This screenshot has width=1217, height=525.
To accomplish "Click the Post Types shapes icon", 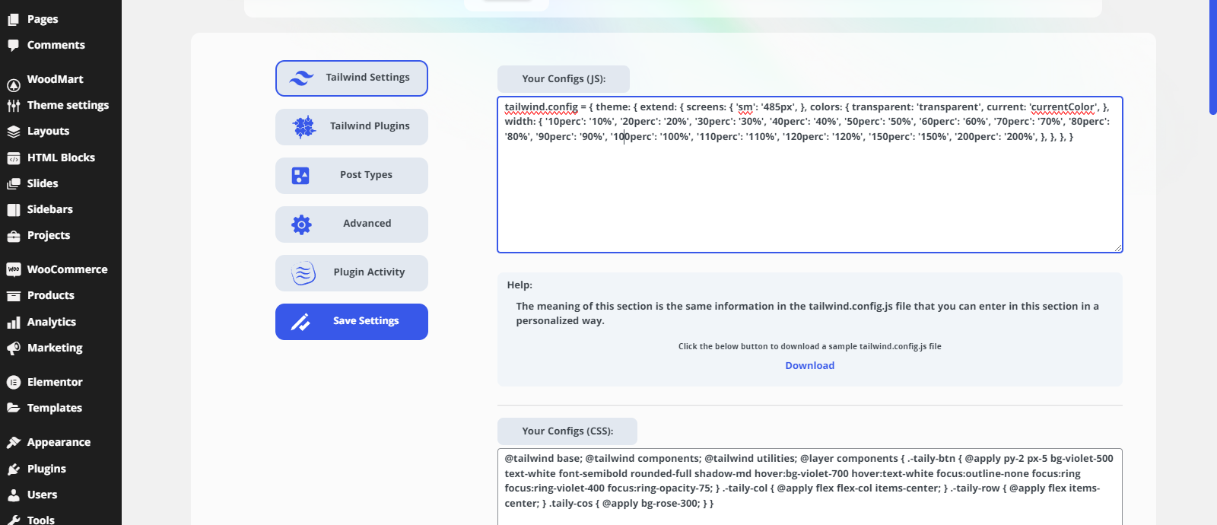I will (300, 176).
